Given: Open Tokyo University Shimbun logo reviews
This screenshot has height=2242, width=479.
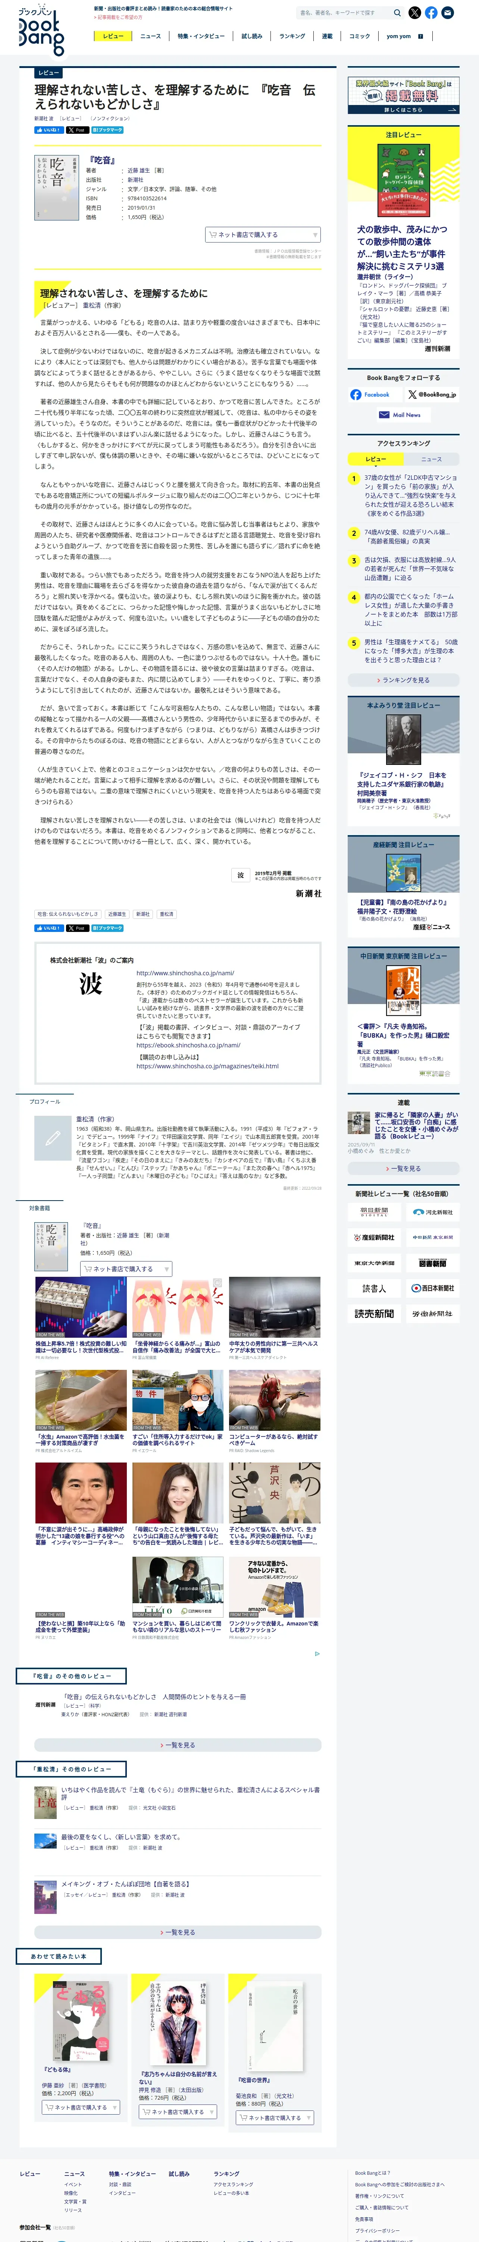Looking at the screenshot, I should pyautogui.click(x=374, y=1263).
